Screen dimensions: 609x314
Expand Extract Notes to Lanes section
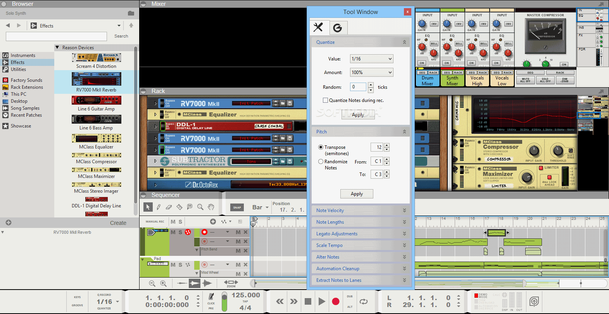(x=361, y=280)
